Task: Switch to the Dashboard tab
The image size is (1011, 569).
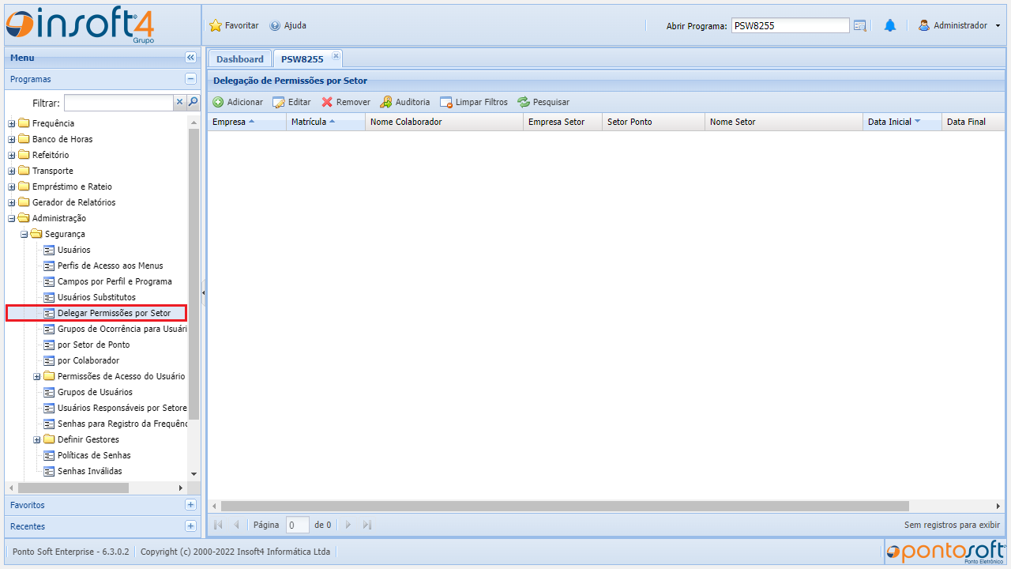Action: 239,59
